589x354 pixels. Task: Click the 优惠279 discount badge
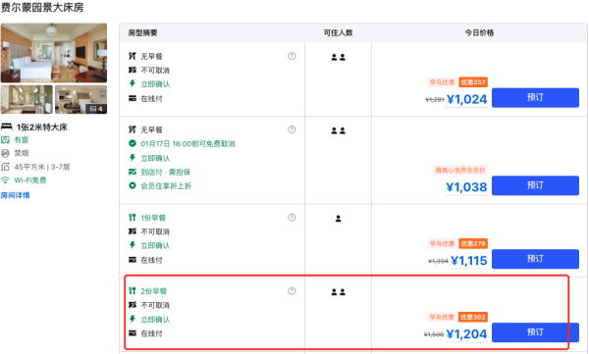(x=473, y=243)
